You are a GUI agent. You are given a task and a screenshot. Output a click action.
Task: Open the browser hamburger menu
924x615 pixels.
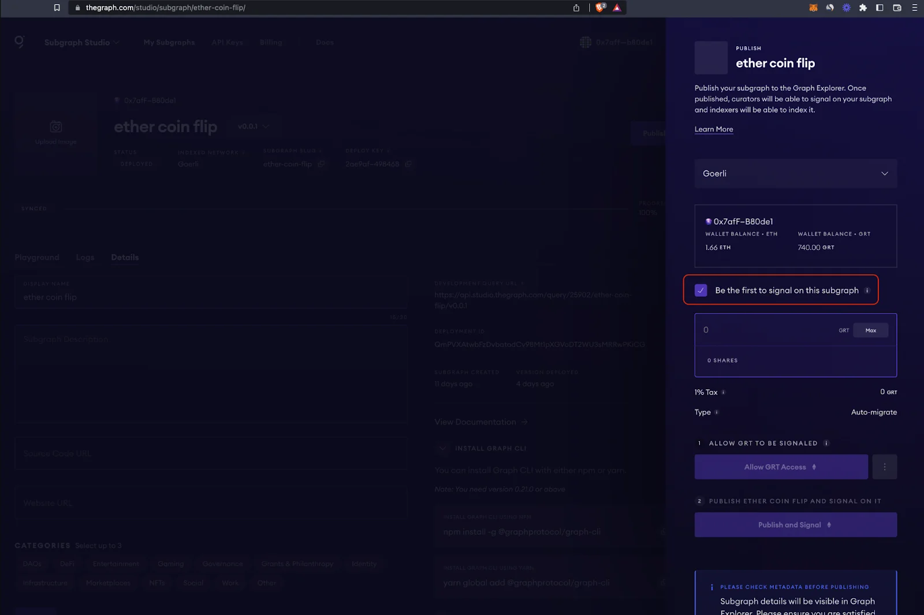[x=914, y=8]
